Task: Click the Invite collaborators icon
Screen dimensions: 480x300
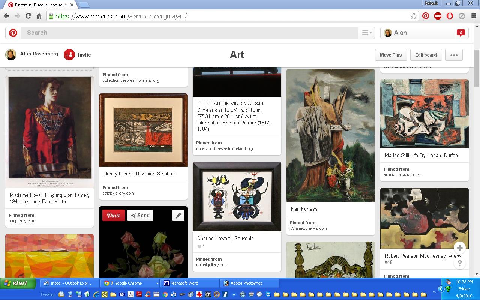Action: pos(69,55)
